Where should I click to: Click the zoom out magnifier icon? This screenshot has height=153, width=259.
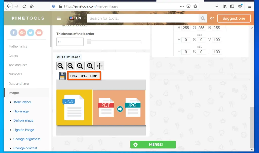(x=70, y=66)
